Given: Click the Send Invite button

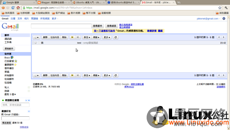Looking at the screenshot, I should (6, 123).
